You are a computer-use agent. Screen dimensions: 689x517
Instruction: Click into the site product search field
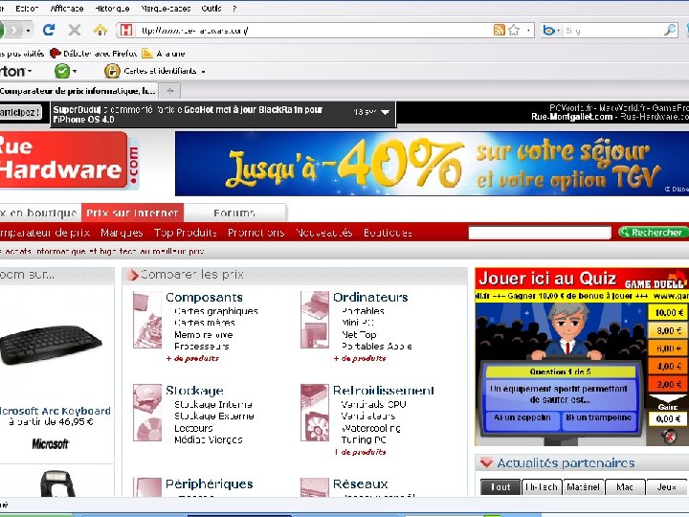click(x=540, y=233)
